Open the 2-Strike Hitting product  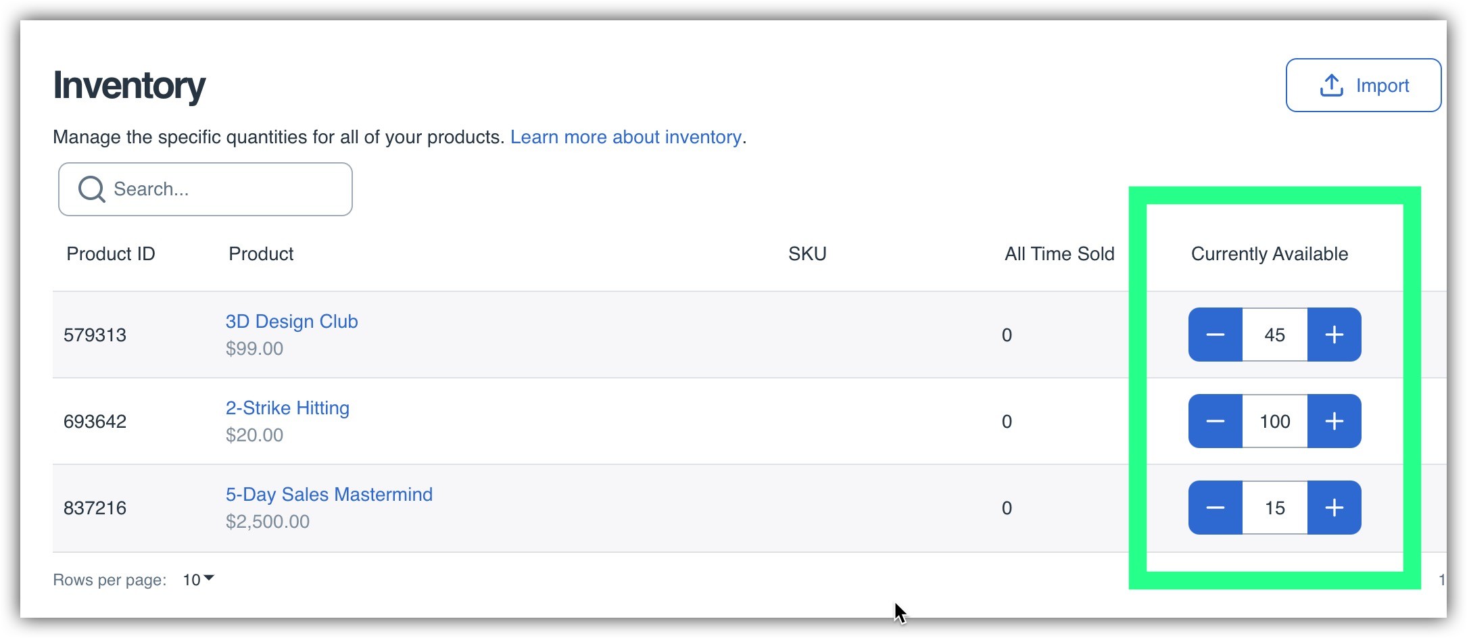click(287, 408)
